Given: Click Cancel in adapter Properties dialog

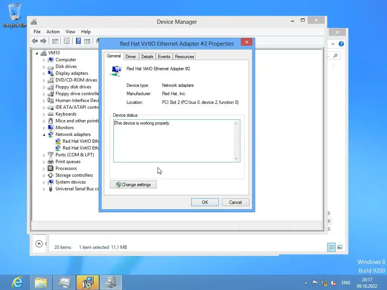Looking at the screenshot, I should tap(235, 202).
